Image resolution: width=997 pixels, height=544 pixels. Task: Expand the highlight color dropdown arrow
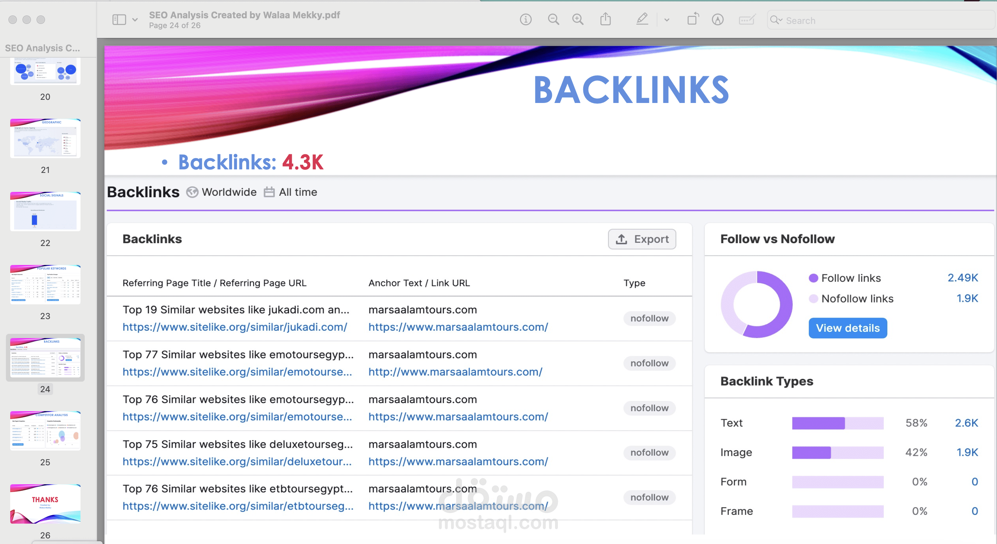click(x=667, y=20)
